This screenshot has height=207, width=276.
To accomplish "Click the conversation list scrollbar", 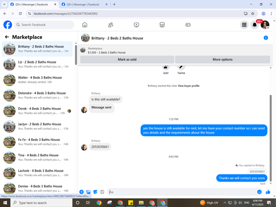I will pos(76,55).
